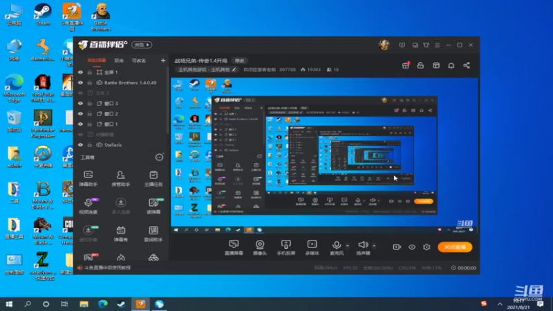Click the notification bell icon

pyautogui.click(x=451, y=66)
